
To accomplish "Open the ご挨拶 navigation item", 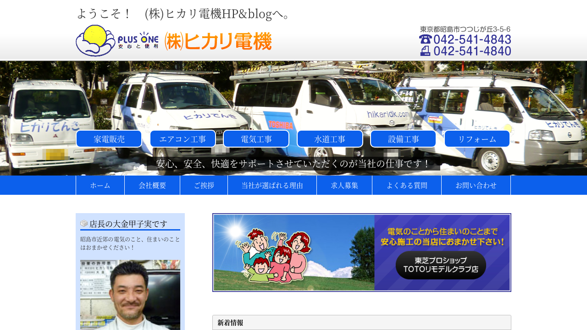I will pos(204,185).
